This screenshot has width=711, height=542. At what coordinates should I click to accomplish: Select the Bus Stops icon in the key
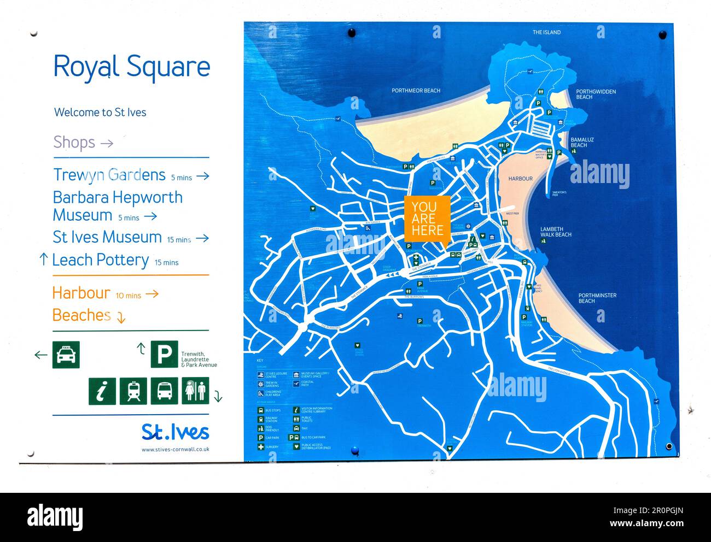coord(260,410)
